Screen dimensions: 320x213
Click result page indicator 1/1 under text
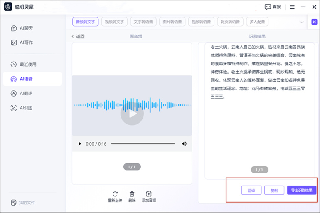click(259, 170)
